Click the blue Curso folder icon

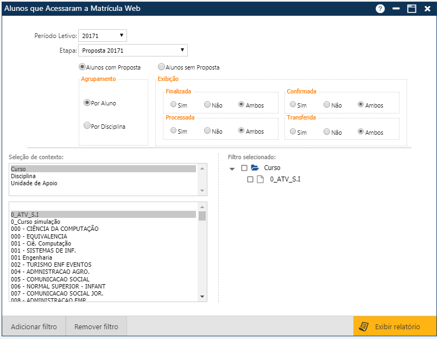(x=255, y=168)
